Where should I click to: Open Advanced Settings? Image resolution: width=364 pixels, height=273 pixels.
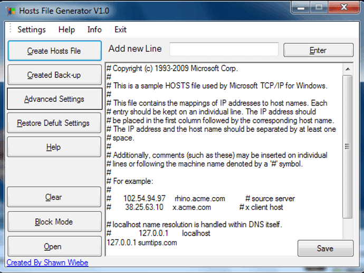coord(54,99)
